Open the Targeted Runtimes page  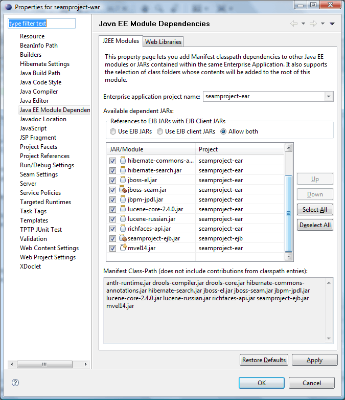click(45, 202)
